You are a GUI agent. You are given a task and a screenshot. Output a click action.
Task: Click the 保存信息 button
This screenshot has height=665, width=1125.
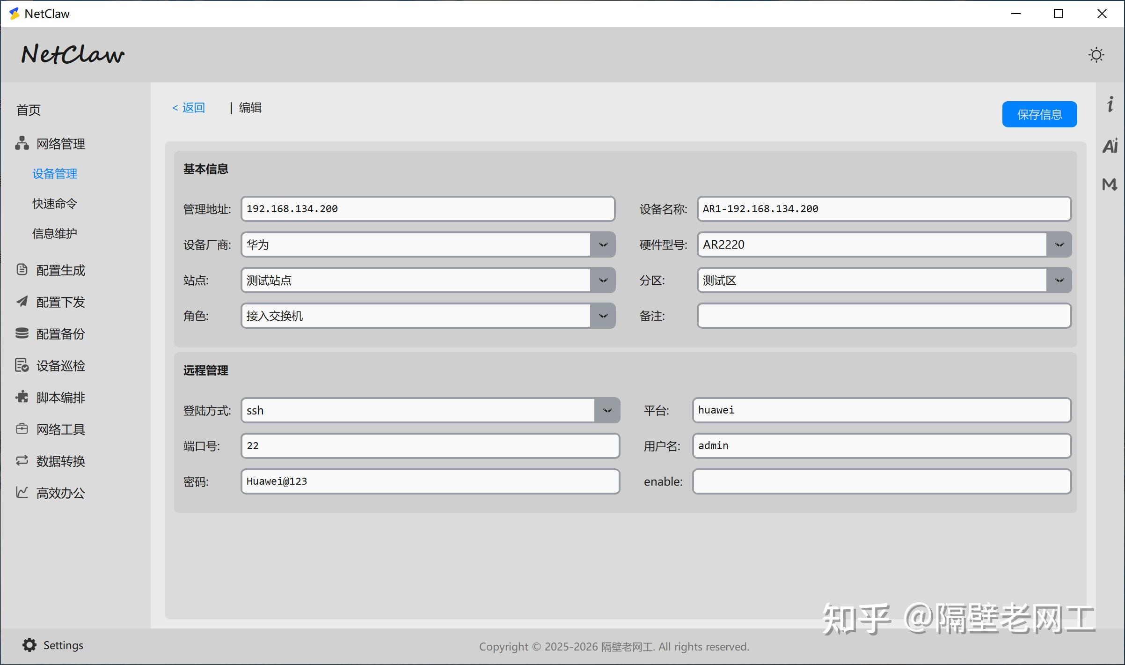point(1039,114)
